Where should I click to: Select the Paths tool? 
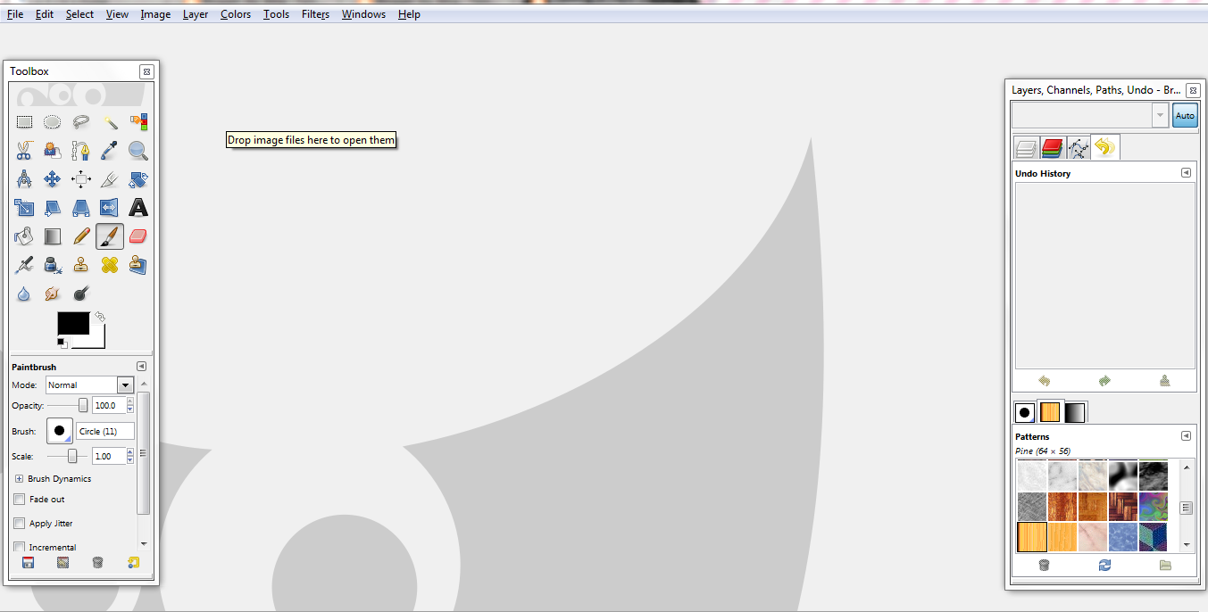[81, 151]
